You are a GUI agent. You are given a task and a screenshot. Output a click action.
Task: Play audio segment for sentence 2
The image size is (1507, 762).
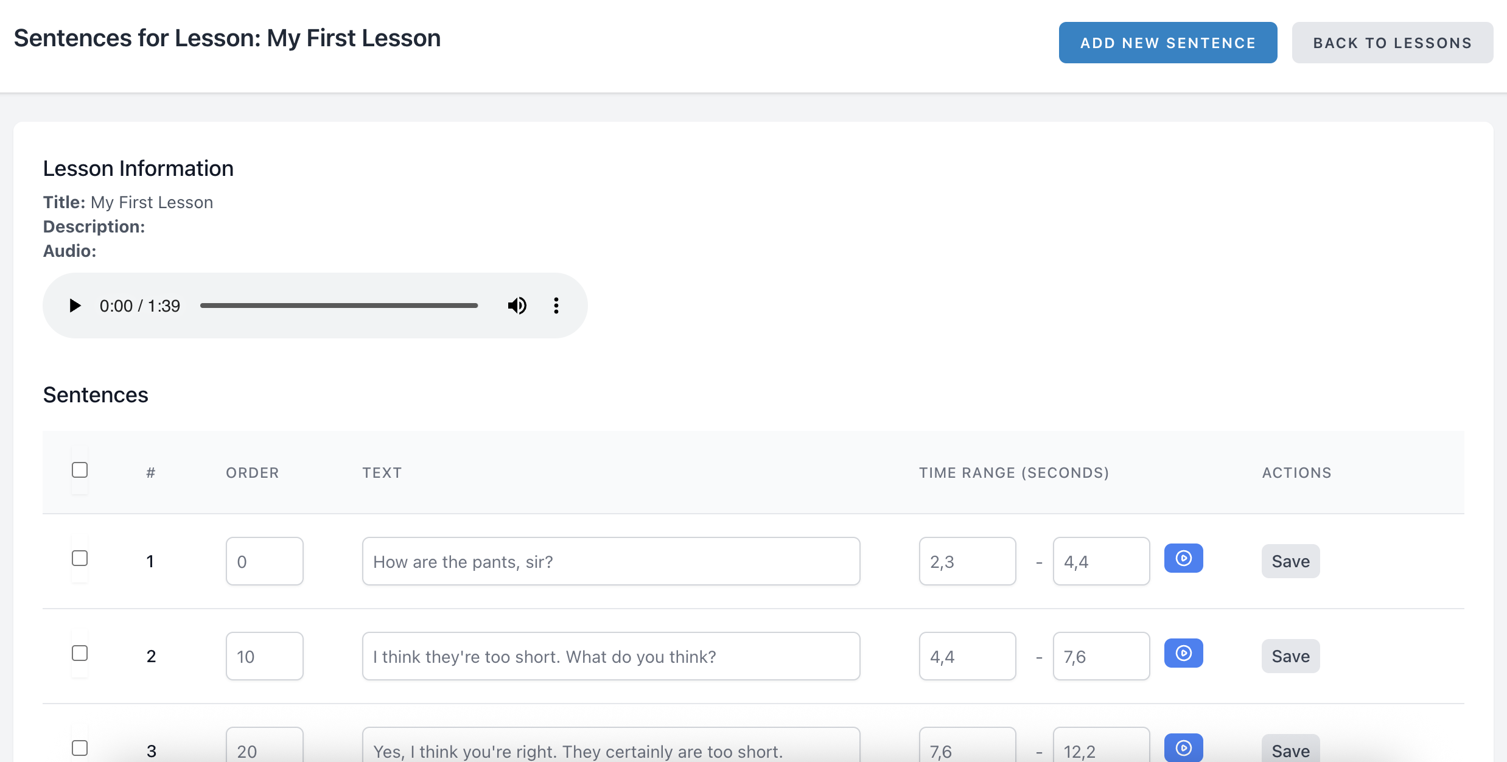(1183, 654)
